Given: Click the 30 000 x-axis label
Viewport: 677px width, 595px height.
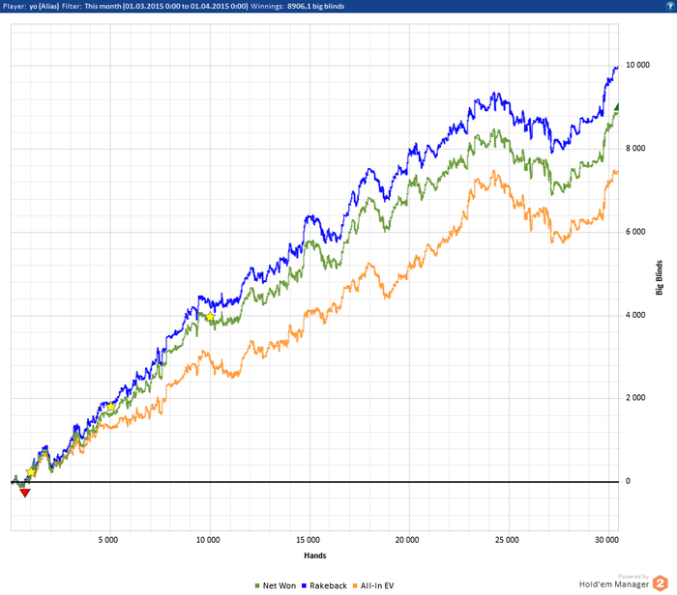Looking at the screenshot, I should coord(606,540).
